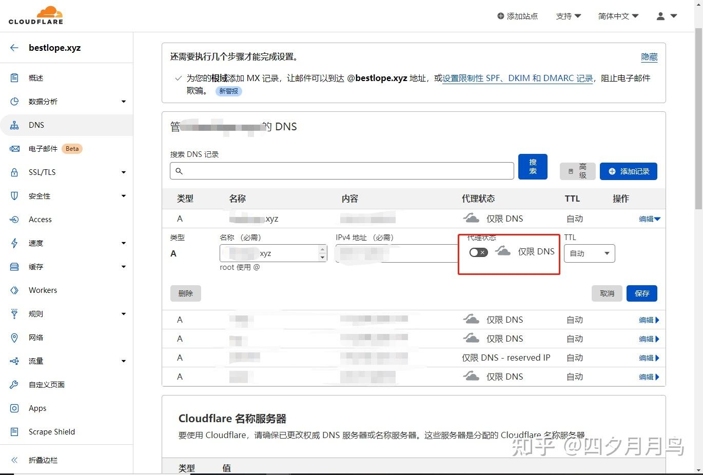
Task: Open the Scrape Shield label
Action: (x=52, y=432)
